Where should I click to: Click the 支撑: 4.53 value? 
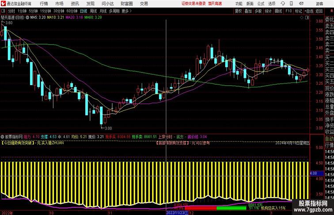tap(49, 137)
